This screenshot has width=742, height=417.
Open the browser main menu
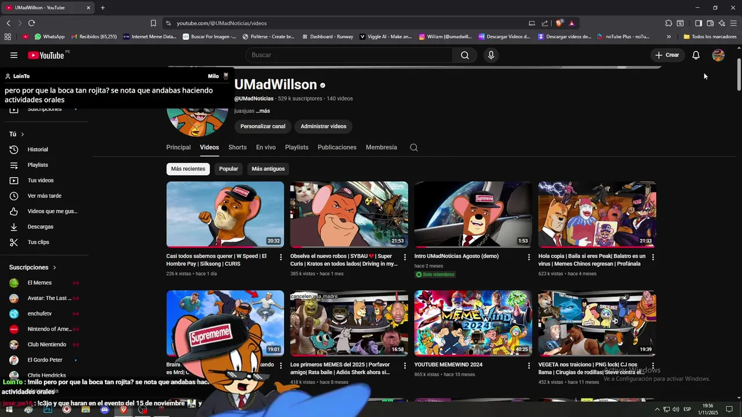click(x=734, y=23)
